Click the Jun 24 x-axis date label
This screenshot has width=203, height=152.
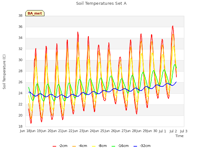click(89, 131)
